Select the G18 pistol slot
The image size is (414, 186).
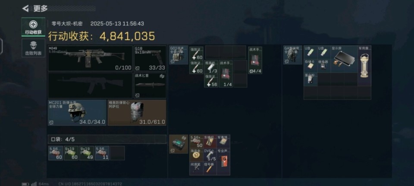tap(150, 58)
